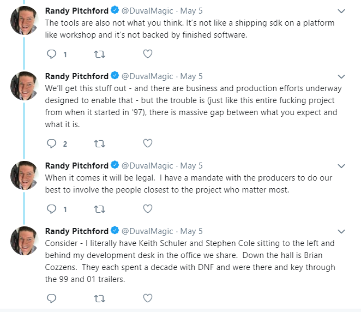Reply to the 'We'll get this stuff out' tweet
361x312 pixels.
51,143
